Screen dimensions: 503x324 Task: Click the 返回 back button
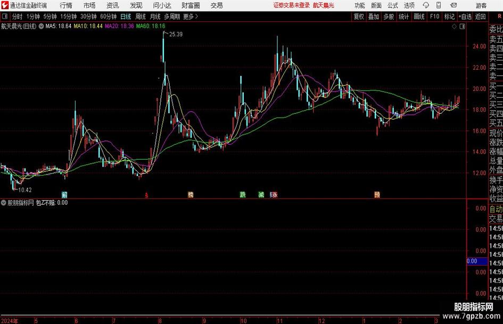[x=480, y=16]
